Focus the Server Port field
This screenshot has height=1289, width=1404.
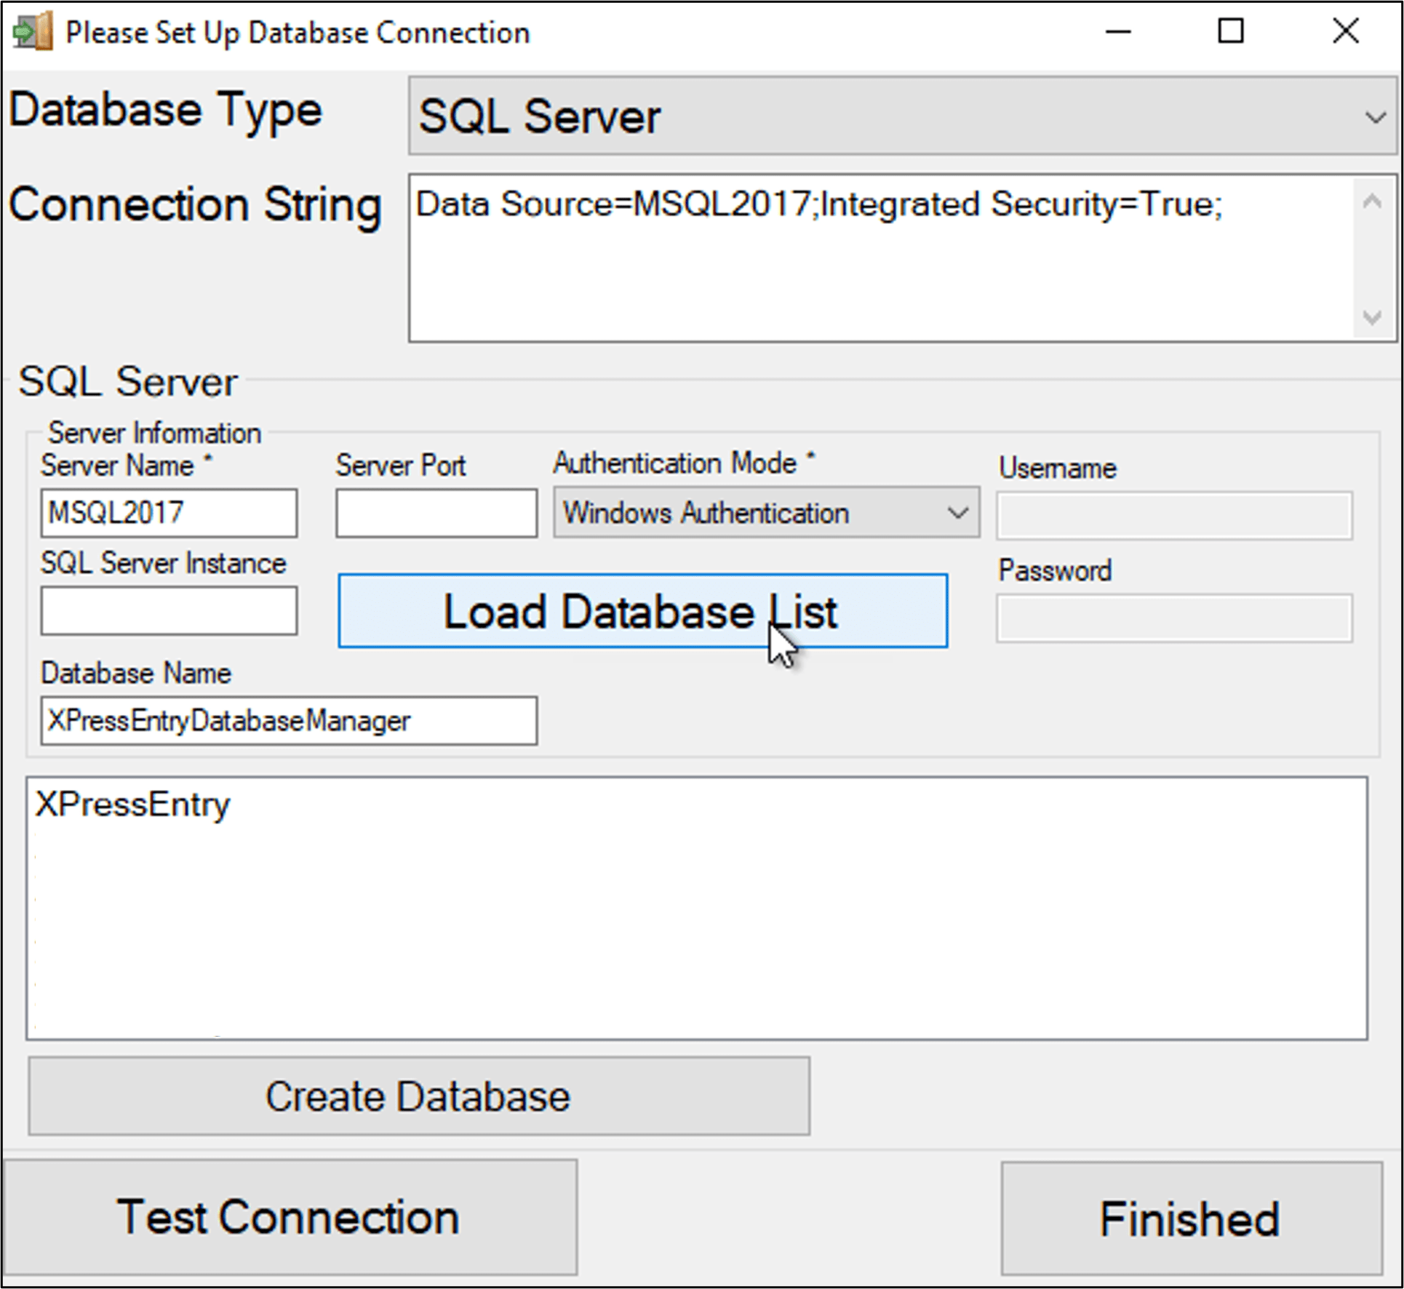pyautogui.click(x=436, y=514)
